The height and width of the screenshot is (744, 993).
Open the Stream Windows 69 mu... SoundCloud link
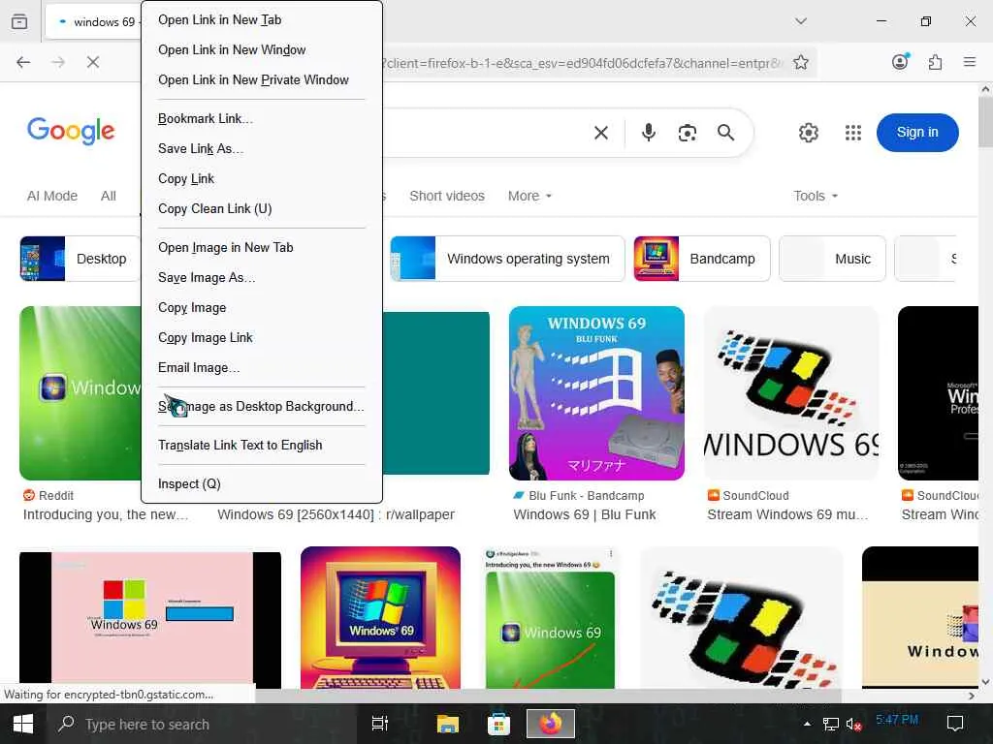coord(787,515)
